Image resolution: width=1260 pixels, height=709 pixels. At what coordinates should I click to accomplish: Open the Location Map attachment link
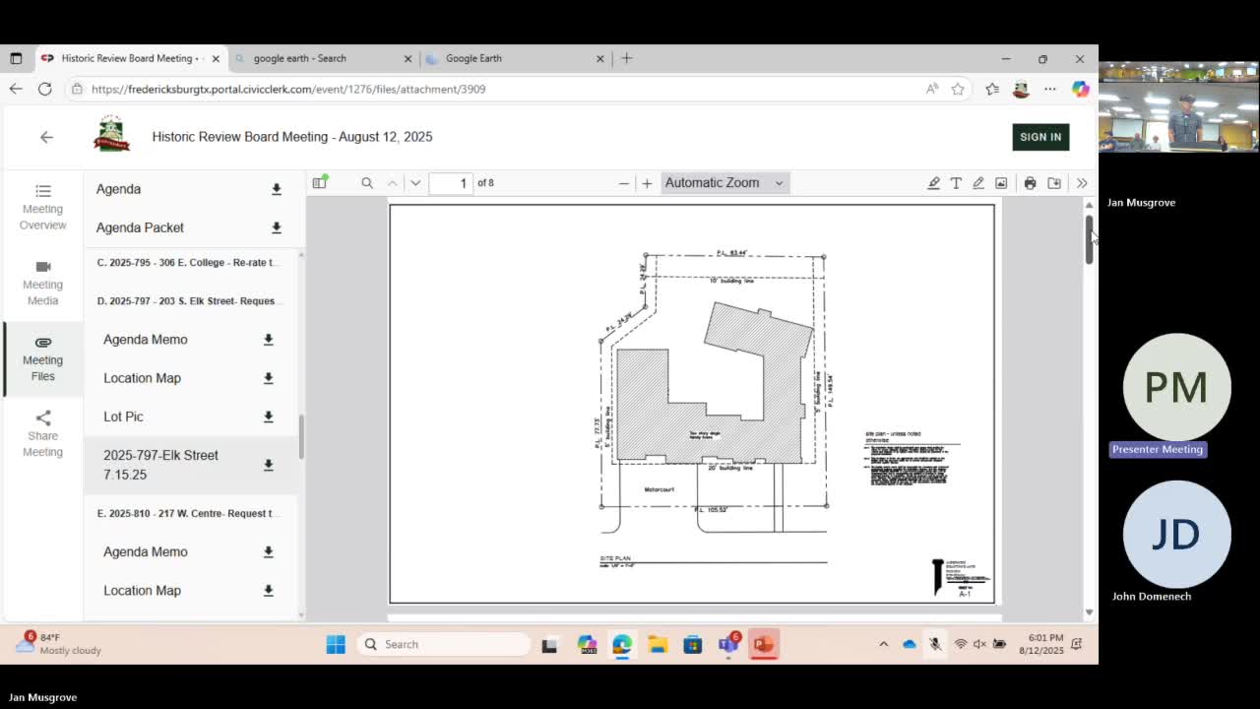(x=142, y=378)
